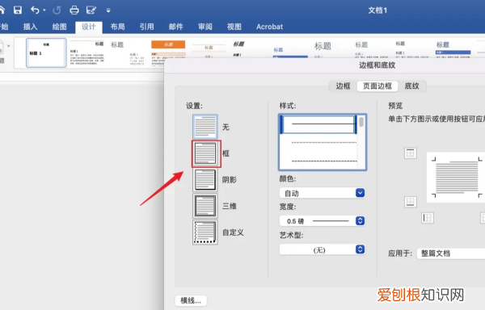Select the first document style thumbnail
Viewport: 485px width, 310px height.
click(46, 52)
